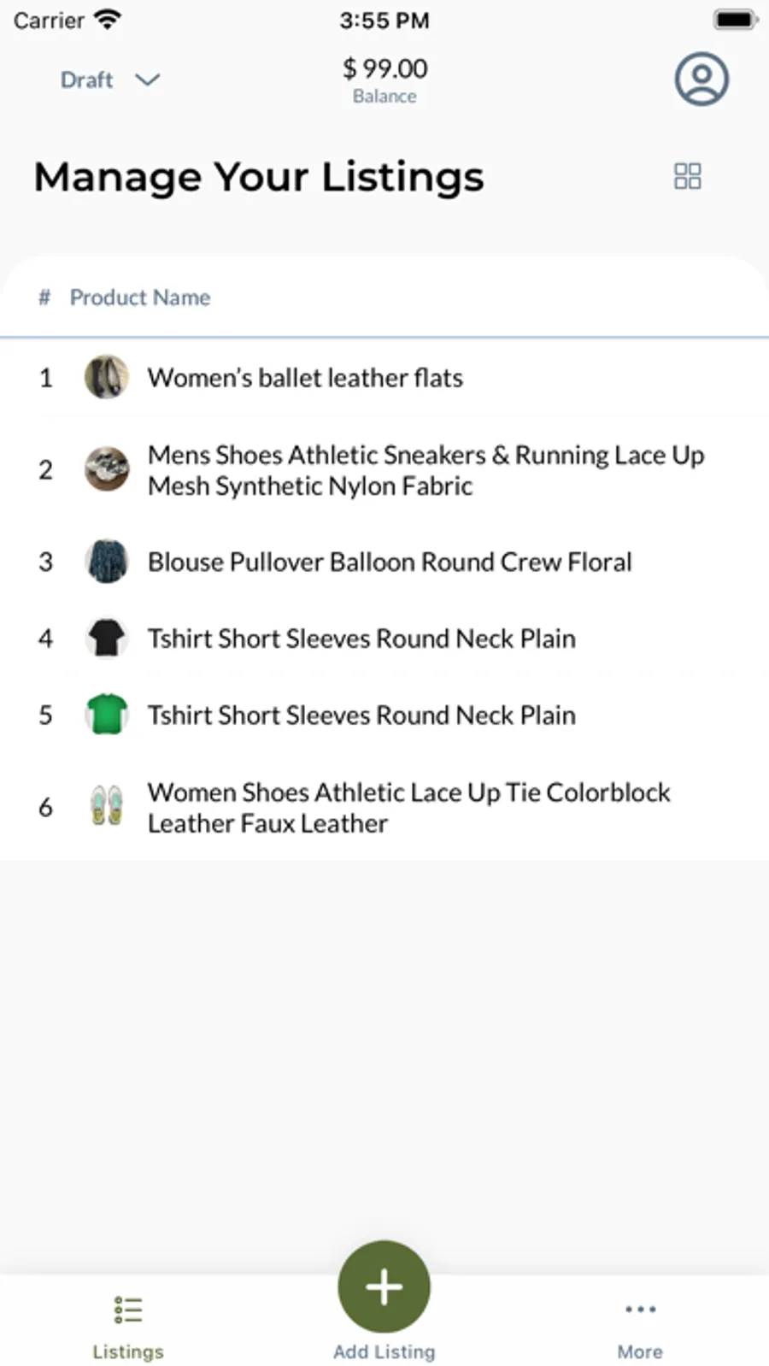The width and height of the screenshot is (769, 1366).
Task: Open the Women colorblock shoes thumbnail
Action: (x=107, y=806)
